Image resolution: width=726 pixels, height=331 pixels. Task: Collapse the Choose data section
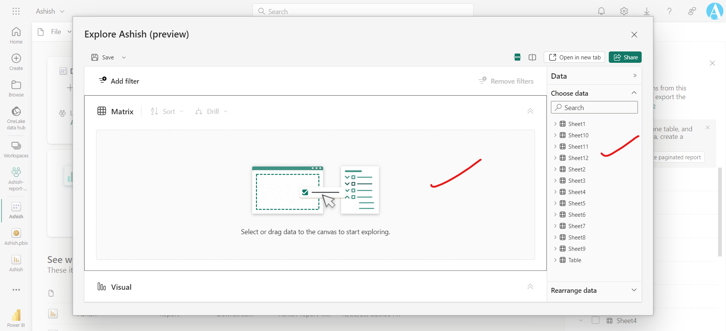[634, 93]
